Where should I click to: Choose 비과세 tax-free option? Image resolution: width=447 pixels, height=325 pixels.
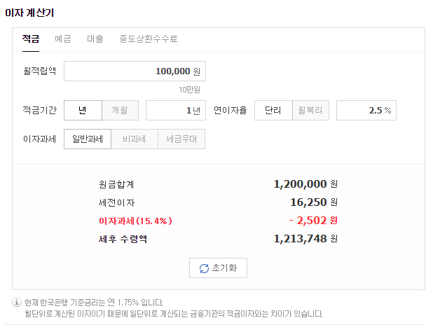[x=135, y=139]
